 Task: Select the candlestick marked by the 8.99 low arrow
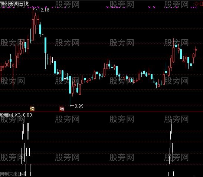[70, 91]
